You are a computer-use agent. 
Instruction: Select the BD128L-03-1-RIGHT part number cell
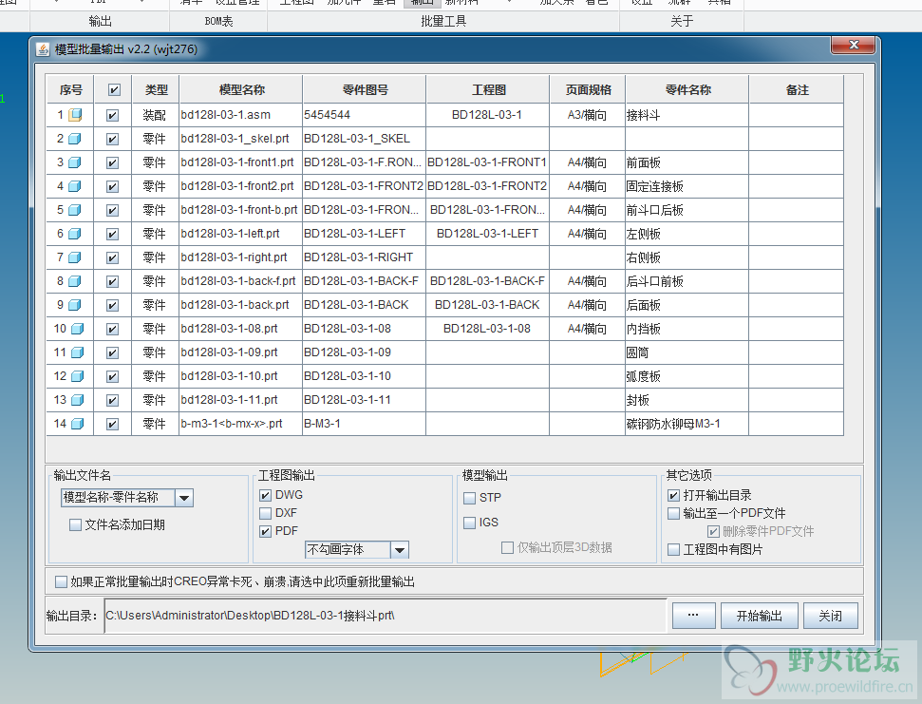365,257
